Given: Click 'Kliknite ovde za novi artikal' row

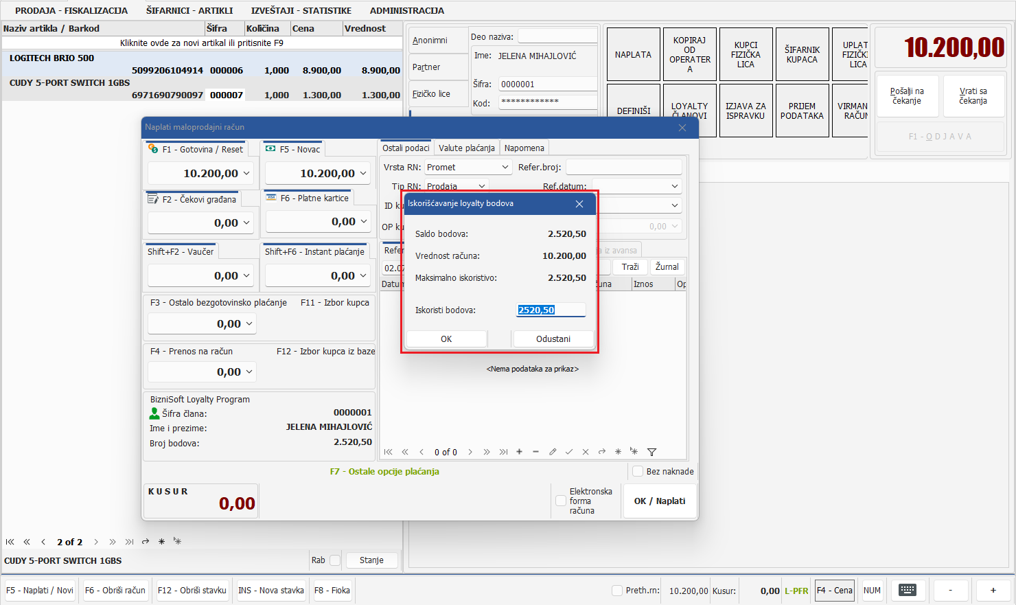Looking at the screenshot, I should 202,43.
